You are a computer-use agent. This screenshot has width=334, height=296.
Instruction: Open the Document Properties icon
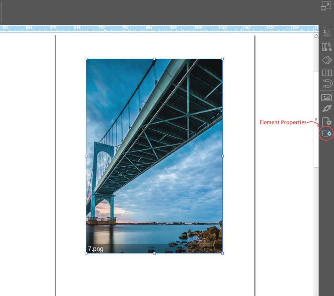click(327, 122)
